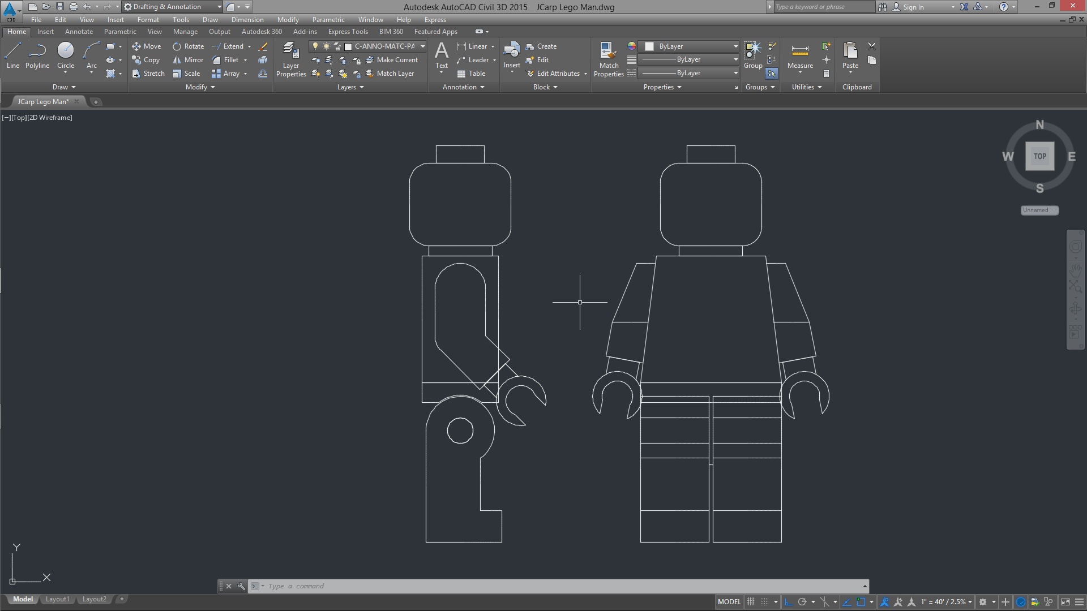
Task: Click Match Properties tool
Action: coord(609,59)
